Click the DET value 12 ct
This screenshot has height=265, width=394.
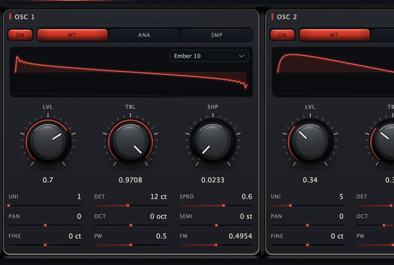click(x=159, y=197)
